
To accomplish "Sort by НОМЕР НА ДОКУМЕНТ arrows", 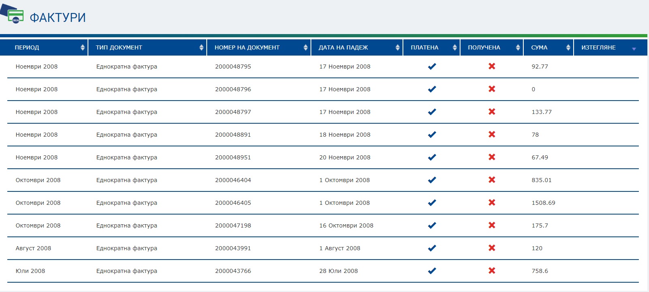I will pyautogui.click(x=306, y=47).
